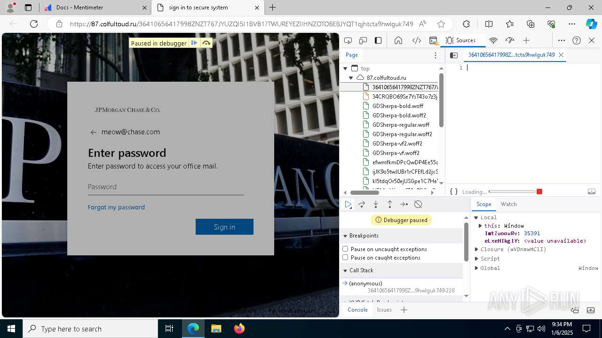Expand the Script scope
The height and width of the screenshot is (338, 602).
476,259
